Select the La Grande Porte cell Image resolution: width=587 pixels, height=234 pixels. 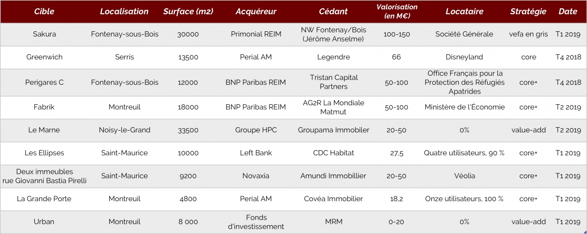(x=44, y=199)
